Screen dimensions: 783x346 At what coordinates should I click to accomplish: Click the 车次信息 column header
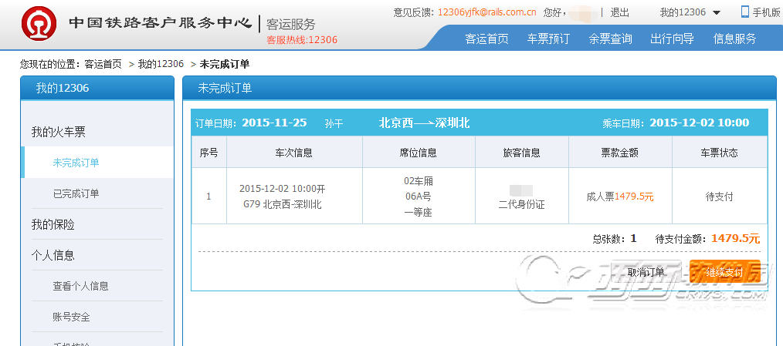(294, 153)
